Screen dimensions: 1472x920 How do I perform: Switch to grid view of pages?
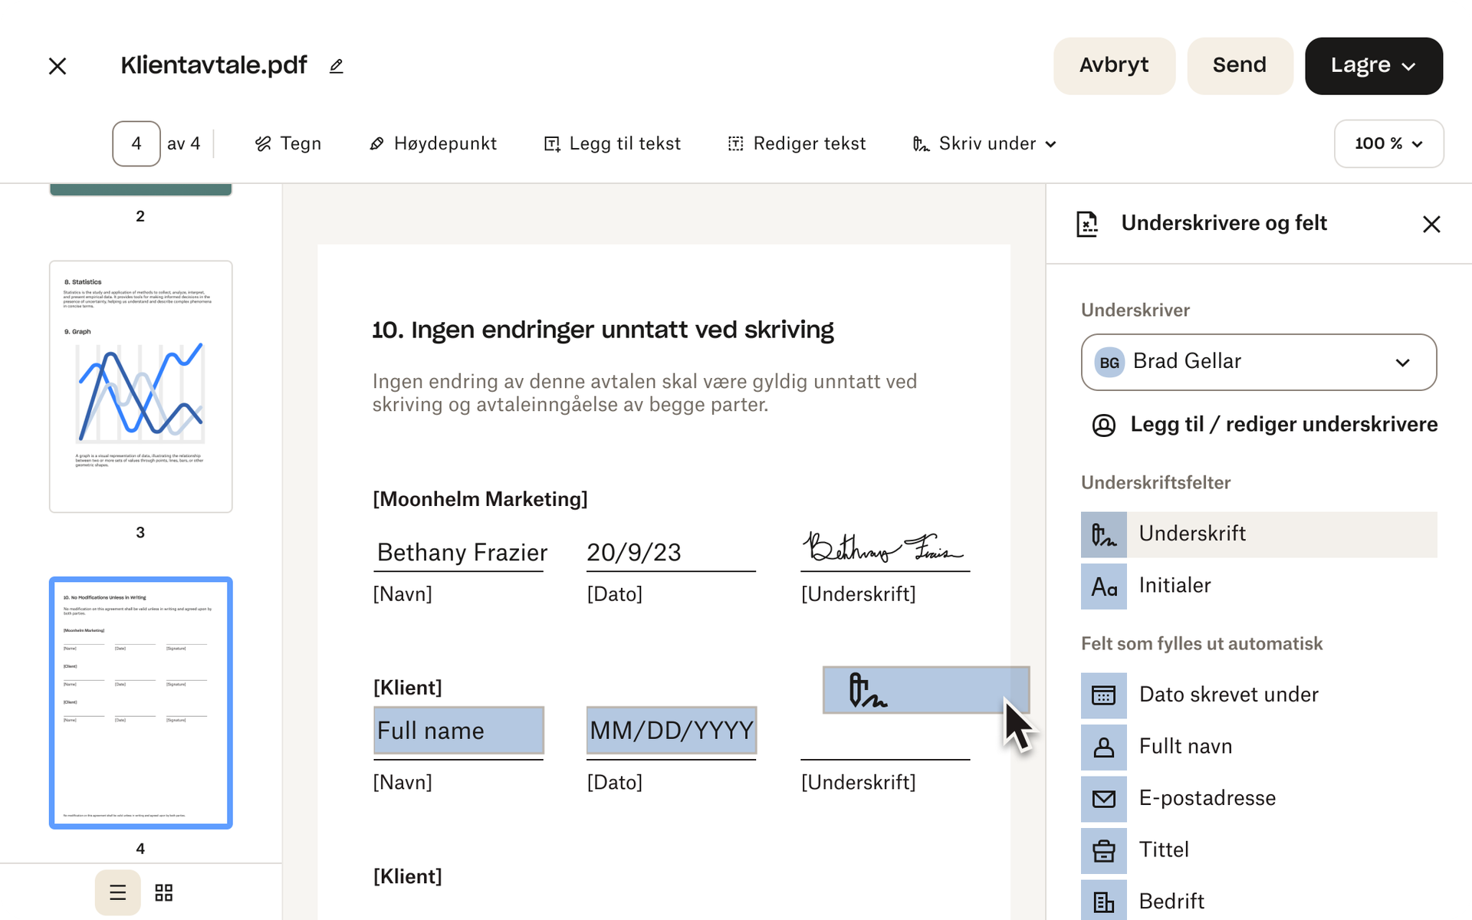163,892
